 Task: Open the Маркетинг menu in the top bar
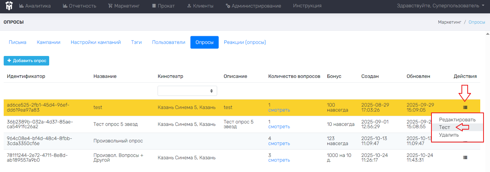click(124, 6)
